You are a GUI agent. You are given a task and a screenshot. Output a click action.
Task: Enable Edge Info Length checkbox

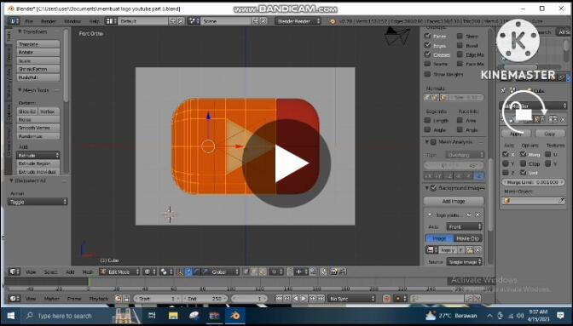pyautogui.click(x=427, y=120)
